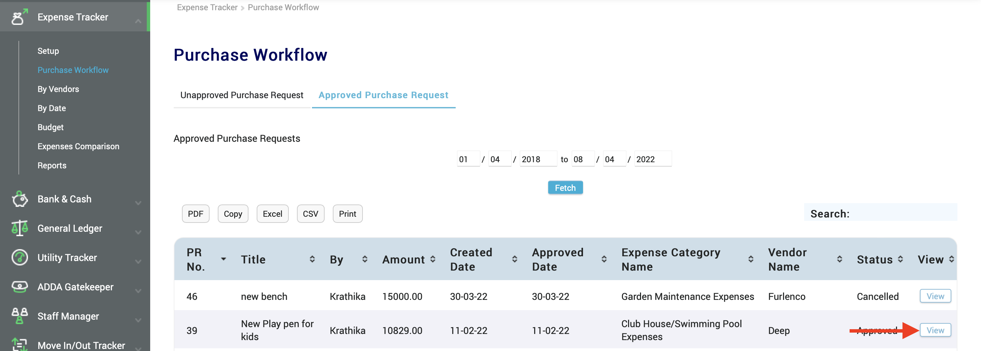Sort by Approved Date column

(604, 259)
